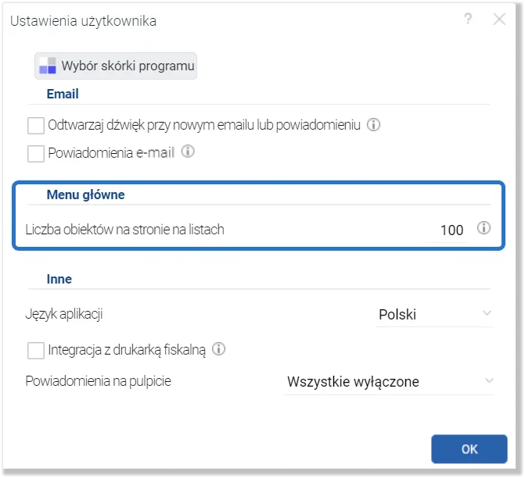The image size is (525, 478).
Task: Confirm settings with the OK button
Action: click(x=469, y=449)
